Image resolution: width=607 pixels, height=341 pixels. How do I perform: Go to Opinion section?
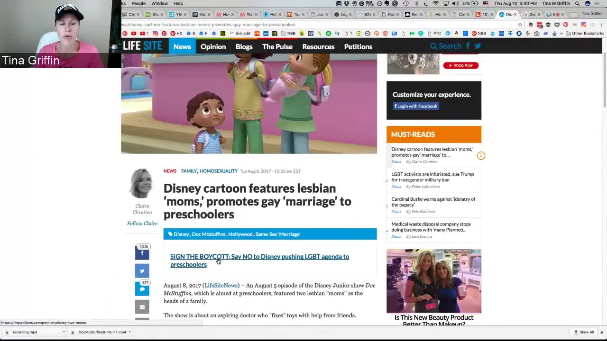(213, 46)
